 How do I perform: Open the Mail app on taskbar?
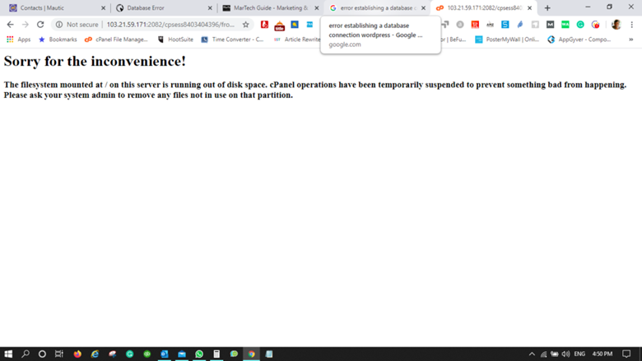182,354
